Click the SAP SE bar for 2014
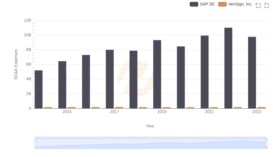The image size is (273, 157). click(39, 90)
